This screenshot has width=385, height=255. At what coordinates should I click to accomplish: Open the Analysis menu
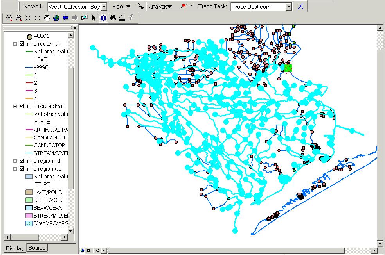pyautogui.click(x=160, y=7)
